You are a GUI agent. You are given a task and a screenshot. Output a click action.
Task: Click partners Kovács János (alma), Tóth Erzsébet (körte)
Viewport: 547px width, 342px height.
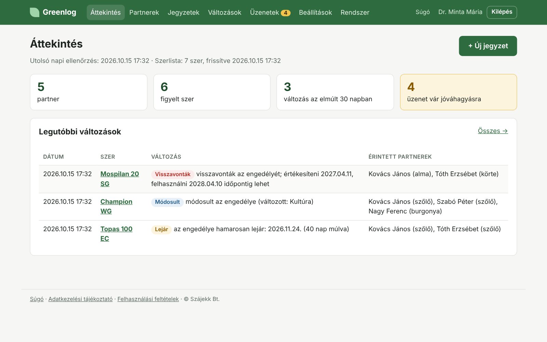coord(433,174)
